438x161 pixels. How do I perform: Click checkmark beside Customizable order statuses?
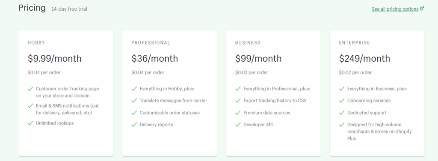[134, 113]
